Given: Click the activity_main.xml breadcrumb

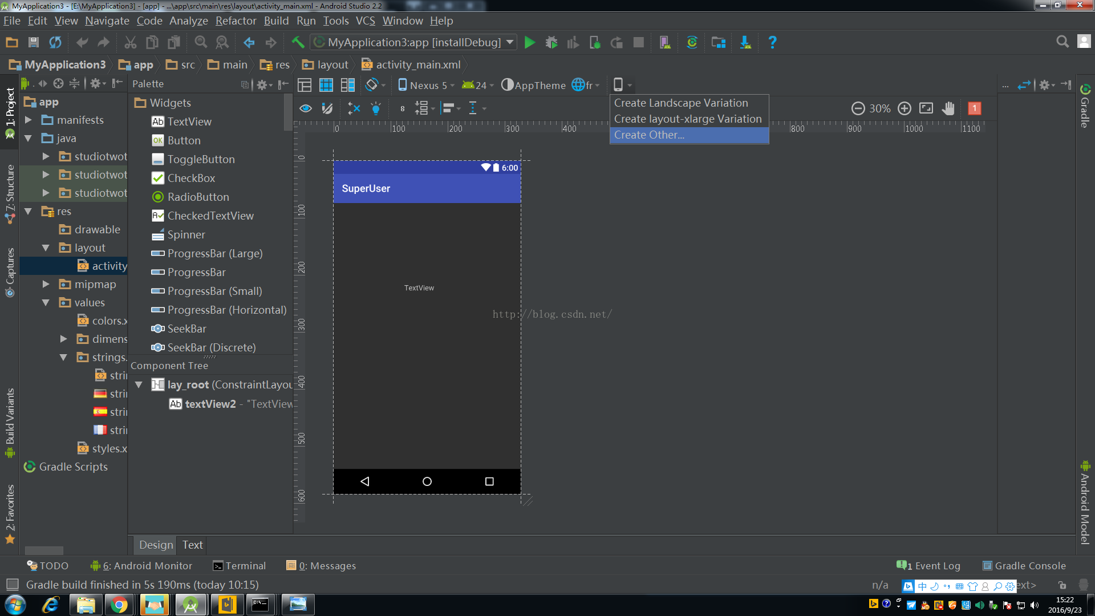Looking at the screenshot, I should [x=411, y=64].
